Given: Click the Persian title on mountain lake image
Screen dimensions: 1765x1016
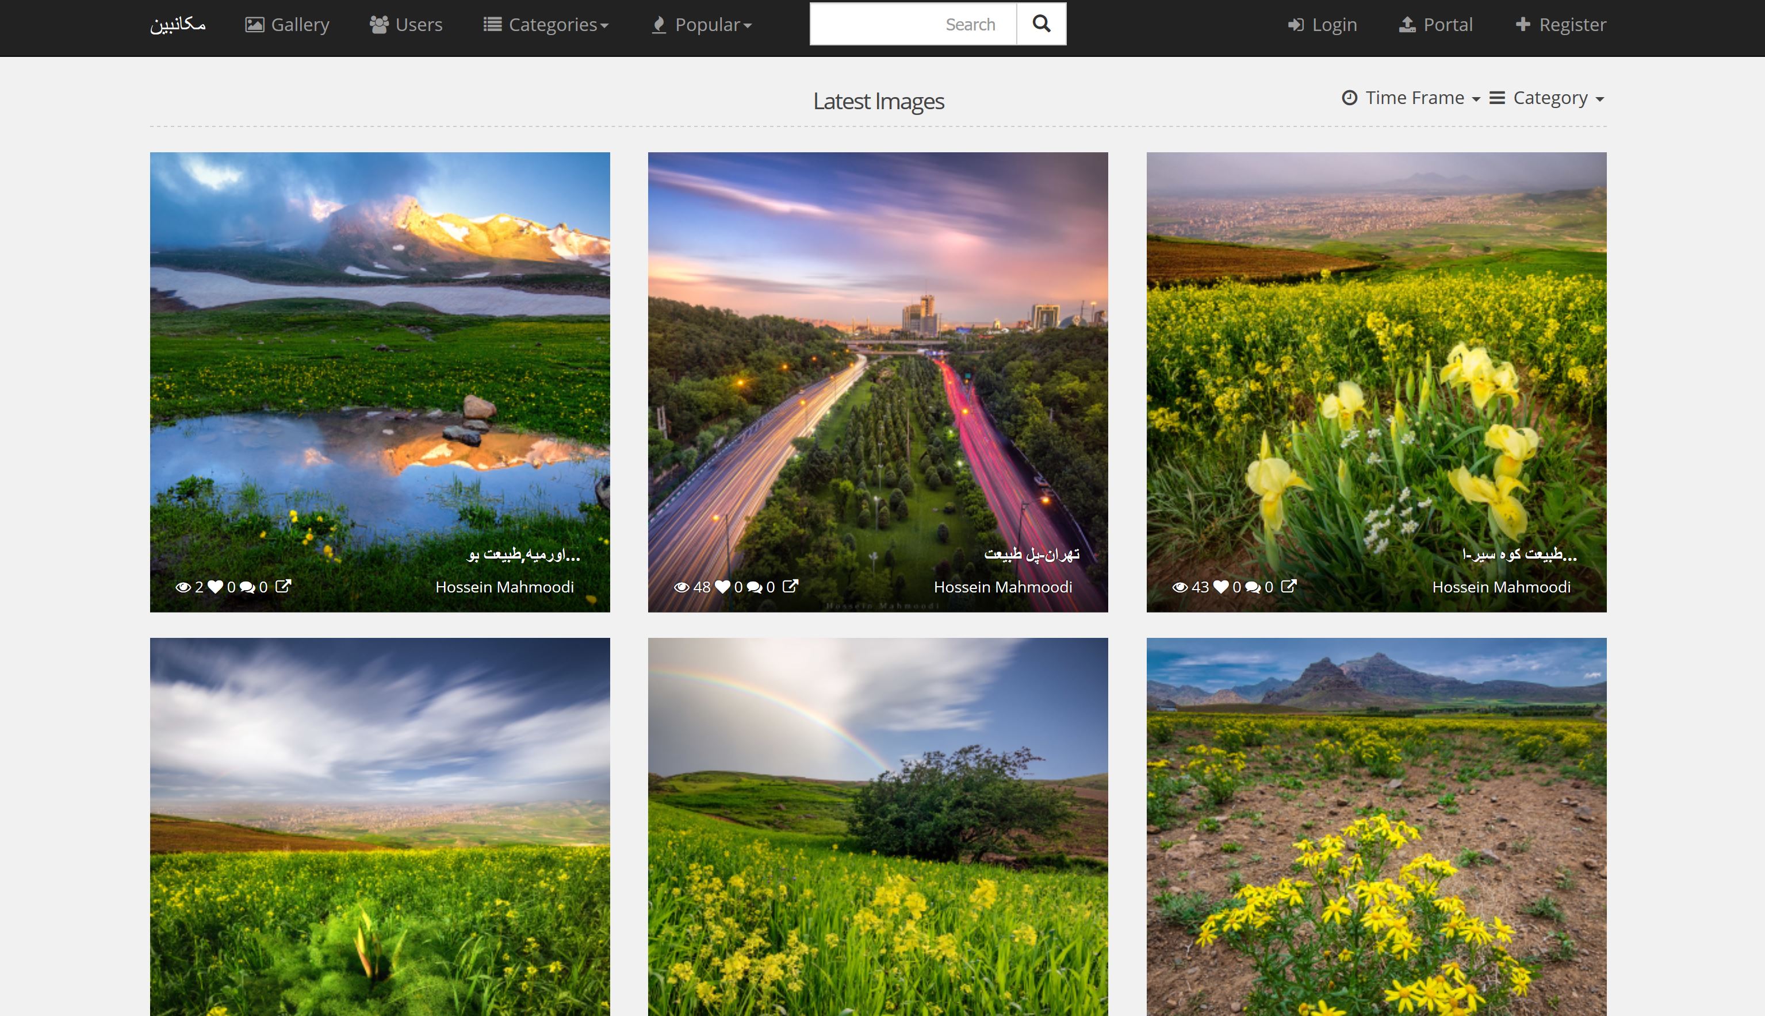Looking at the screenshot, I should (x=524, y=554).
